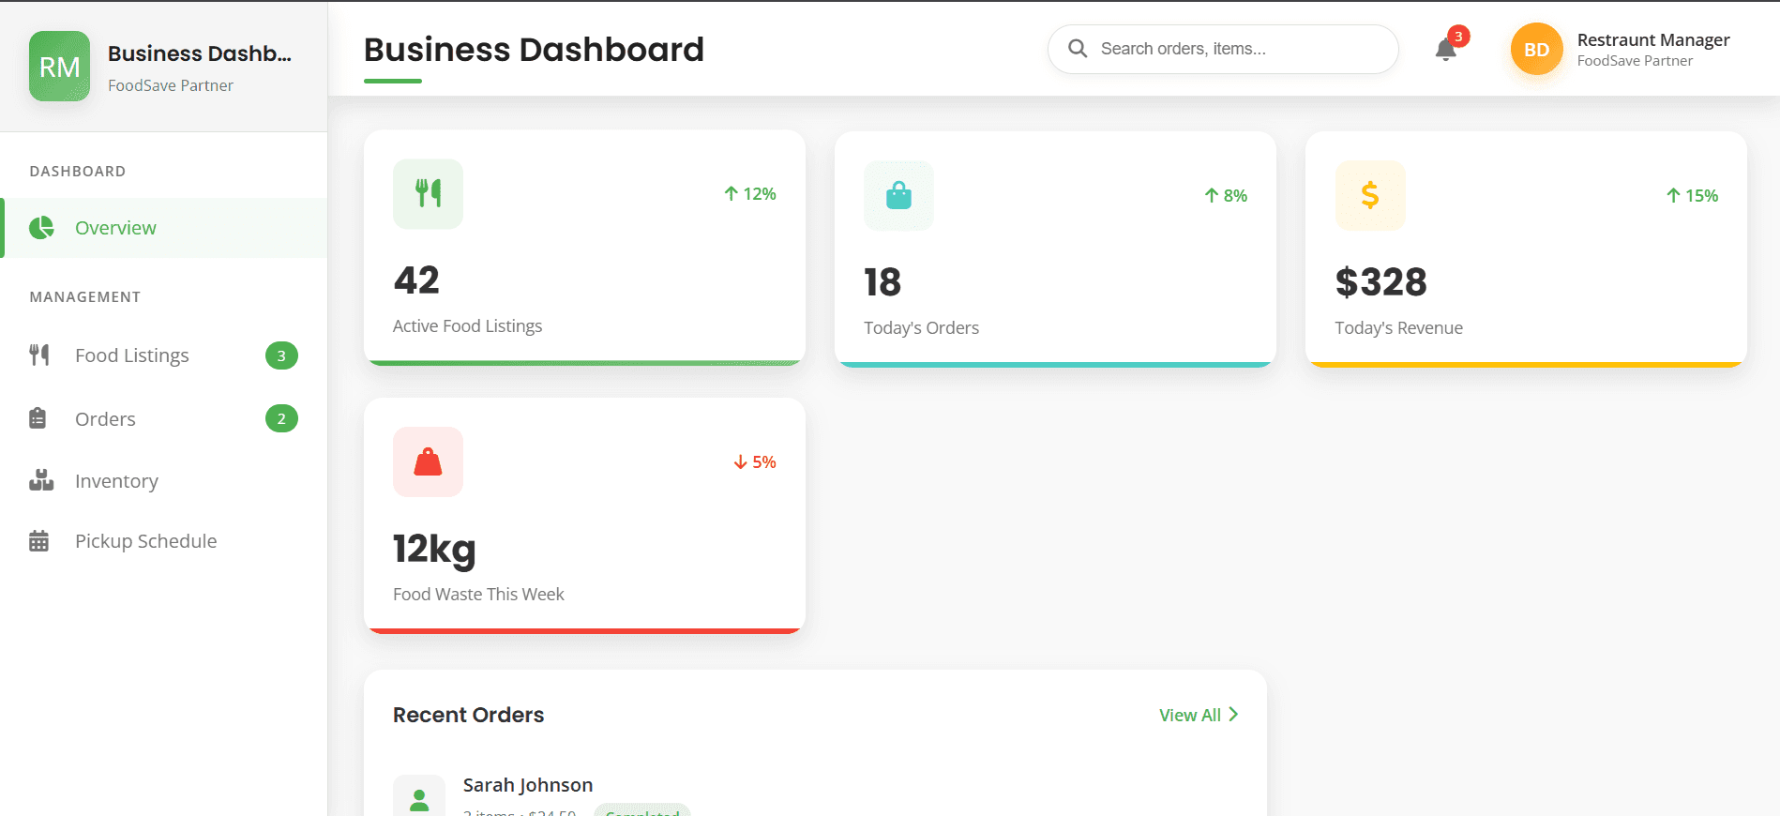Click the shopping bag icon on the Today's Orders card
This screenshot has height=816, width=1780.
click(x=898, y=195)
